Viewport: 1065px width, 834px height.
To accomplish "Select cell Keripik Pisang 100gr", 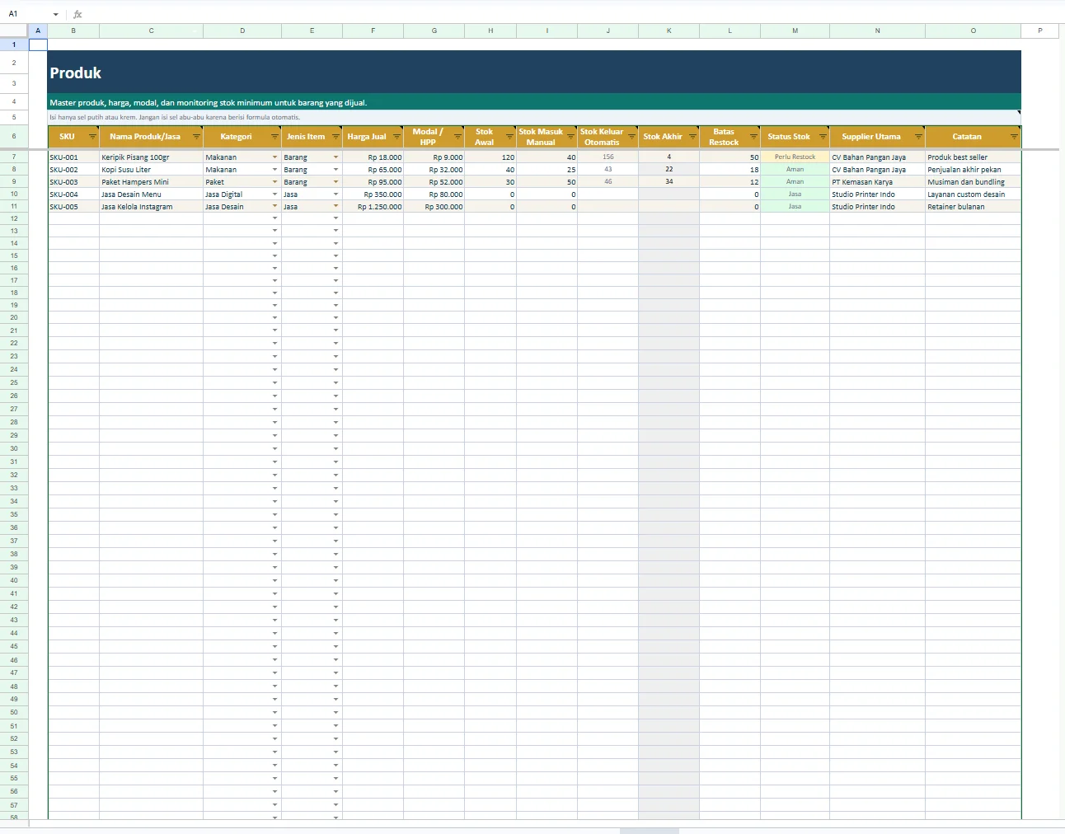I will (x=151, y=157).
